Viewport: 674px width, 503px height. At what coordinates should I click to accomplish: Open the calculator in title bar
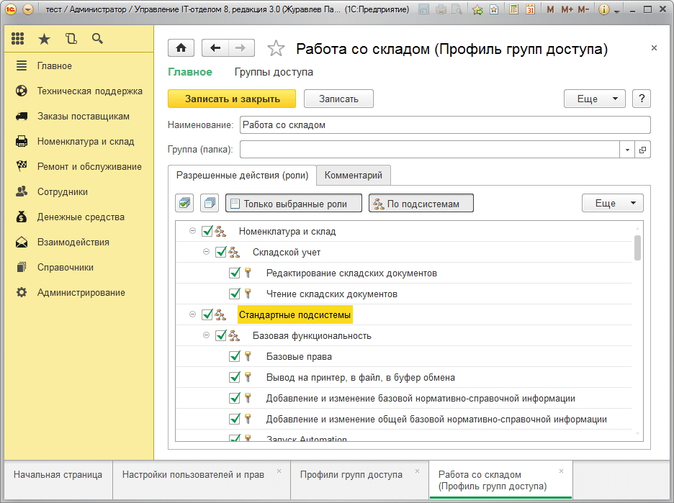[x=513, y=9]
